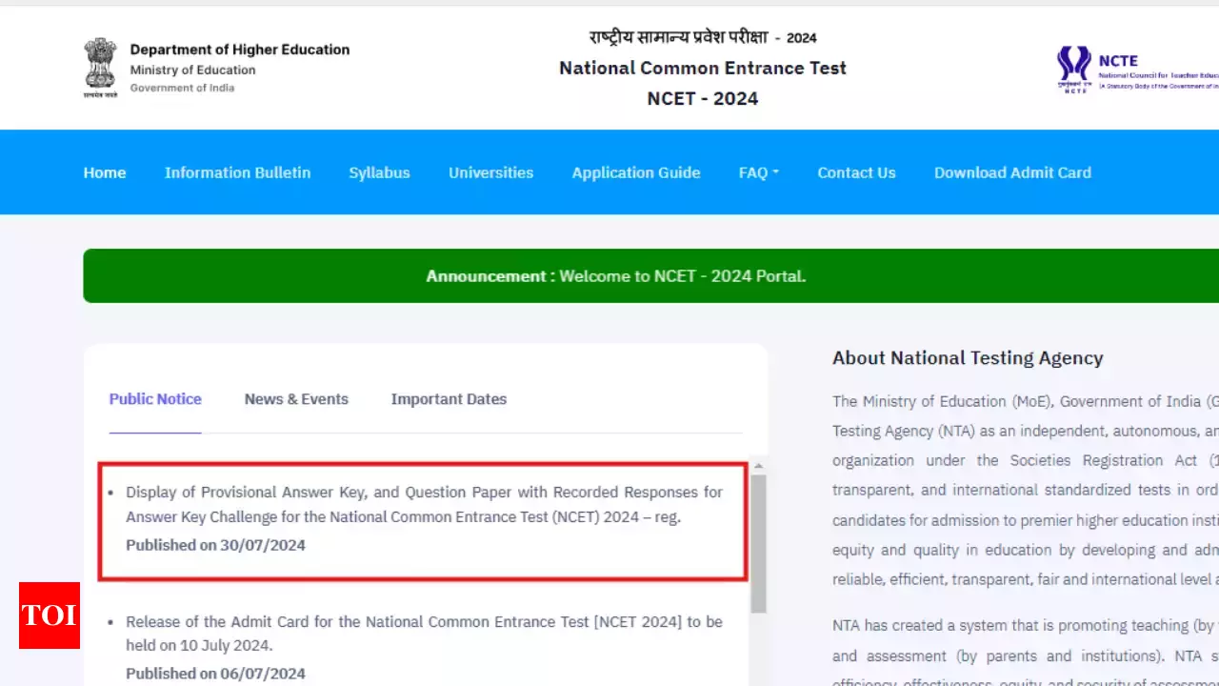Click the Hindi exam title text
This screenshot has width=1219, height=686.
pos(703,38)
